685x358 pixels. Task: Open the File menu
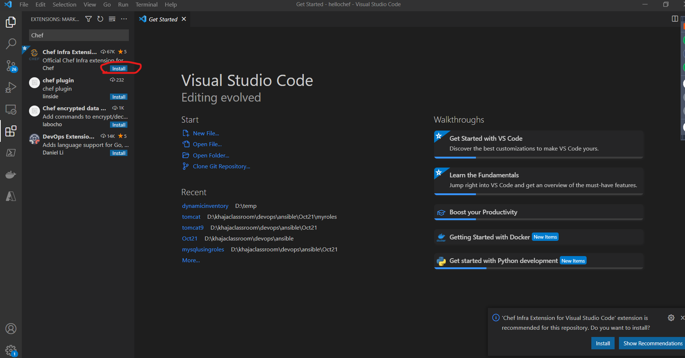coord(24,4)
